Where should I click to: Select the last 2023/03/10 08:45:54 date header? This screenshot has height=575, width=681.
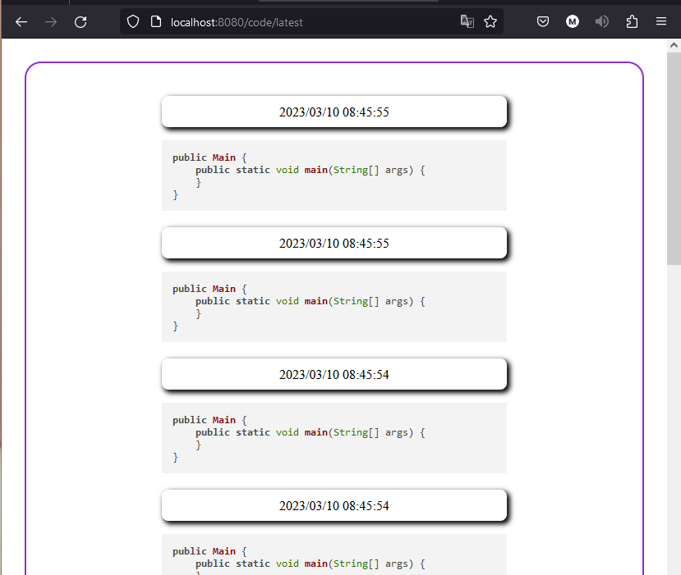tap(334, 505)
